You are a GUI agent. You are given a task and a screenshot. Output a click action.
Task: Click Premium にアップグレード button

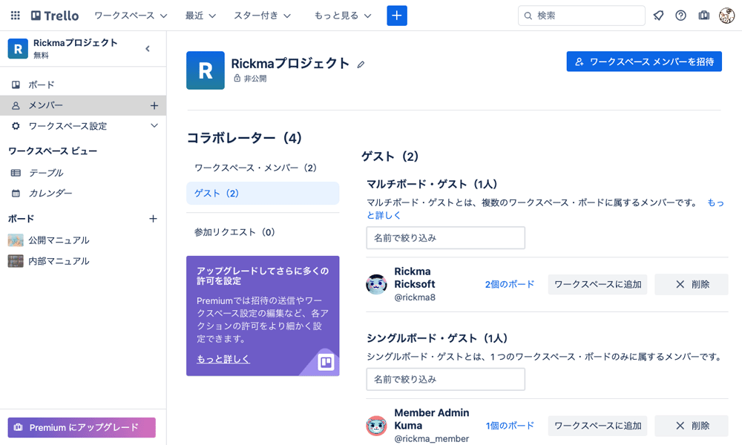coord(82,427)
